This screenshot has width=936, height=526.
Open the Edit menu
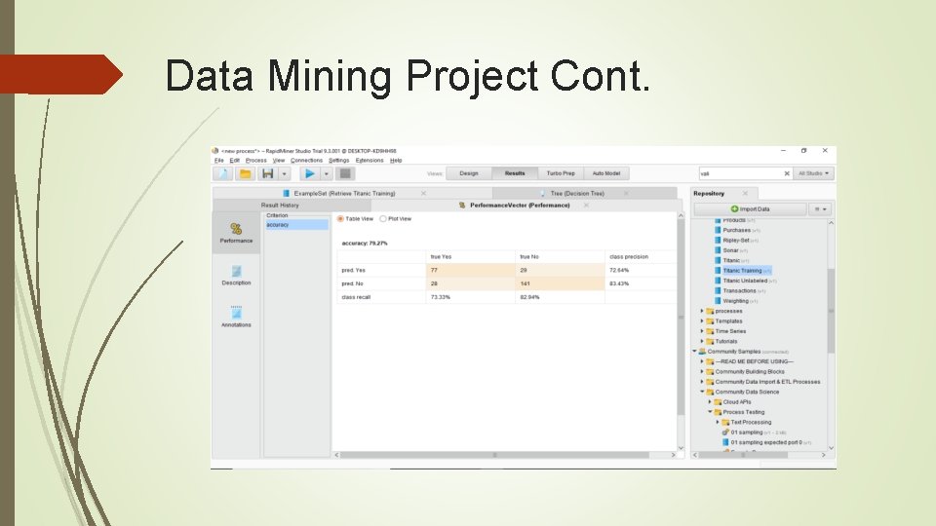click(235, 161)
